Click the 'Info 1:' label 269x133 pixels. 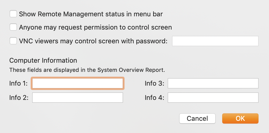18,83
